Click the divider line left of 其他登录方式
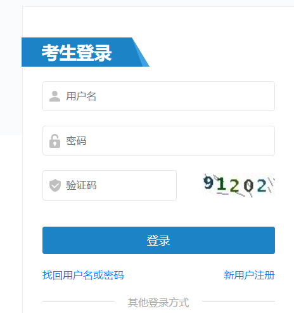 [79, 301]
